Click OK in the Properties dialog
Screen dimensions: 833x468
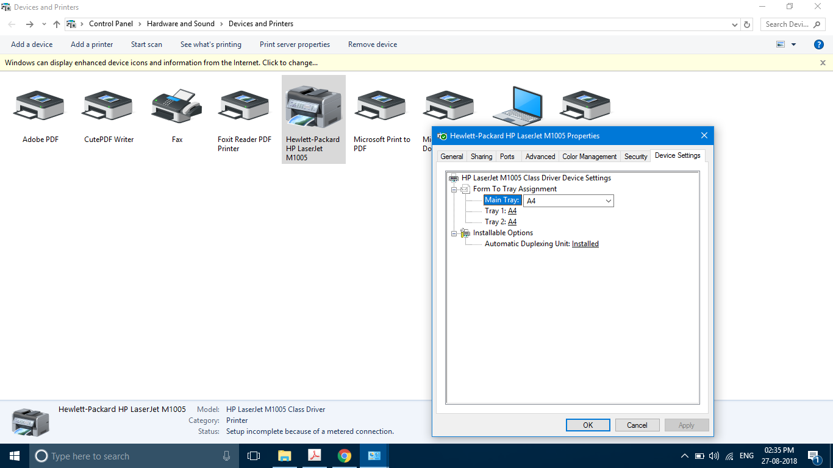pos(588,425)
